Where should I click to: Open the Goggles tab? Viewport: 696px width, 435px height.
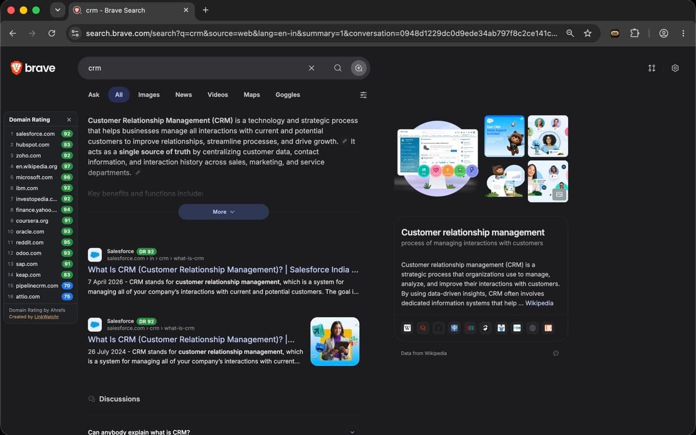tap(288, 95)
